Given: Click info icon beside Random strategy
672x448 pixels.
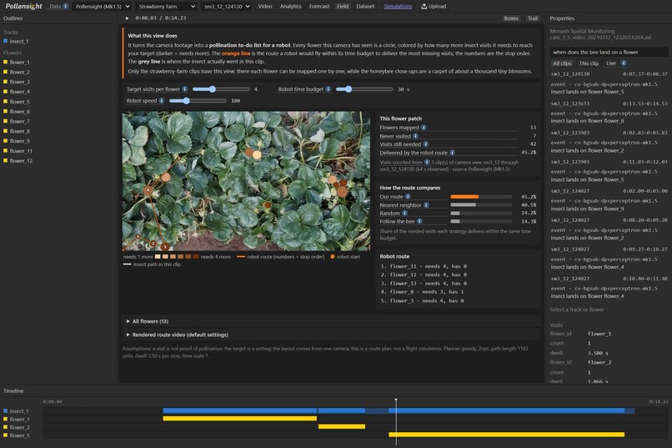Looking at the screenshot, I should click(404, 213).
